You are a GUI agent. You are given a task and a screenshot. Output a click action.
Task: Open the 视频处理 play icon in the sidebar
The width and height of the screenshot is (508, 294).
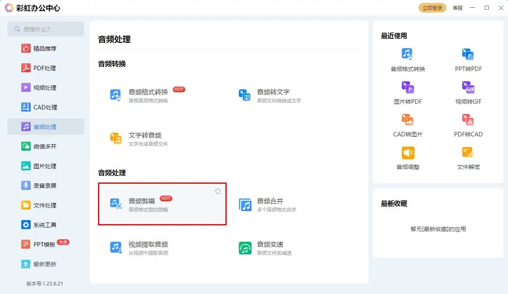tap(26, 88)
